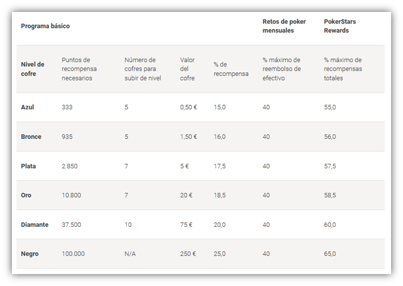
Task: Click the Negro level row label
Action: pos(30,254)
